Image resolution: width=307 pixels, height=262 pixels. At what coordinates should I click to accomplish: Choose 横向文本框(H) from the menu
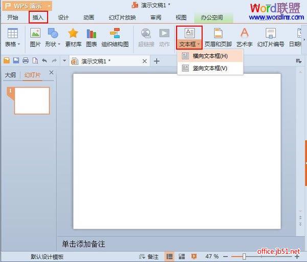point(210,56)
